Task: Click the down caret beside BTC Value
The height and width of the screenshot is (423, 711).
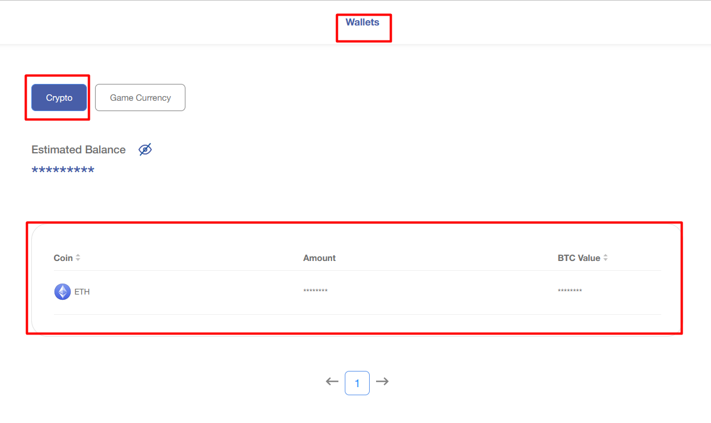Action: pos(606,260)
